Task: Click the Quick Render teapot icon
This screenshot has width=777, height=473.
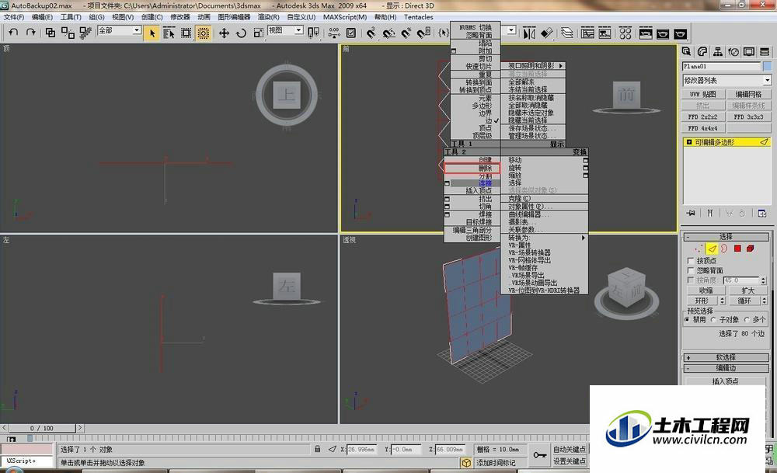Action: [x=681, y=33]
